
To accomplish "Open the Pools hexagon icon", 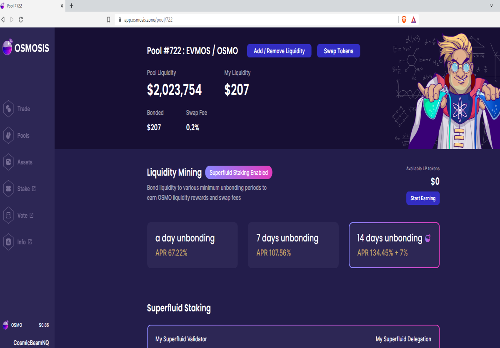I will 8,135.
